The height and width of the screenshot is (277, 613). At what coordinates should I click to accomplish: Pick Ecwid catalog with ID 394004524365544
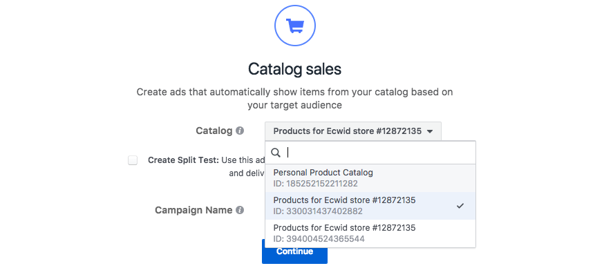(x=344, y=233)
